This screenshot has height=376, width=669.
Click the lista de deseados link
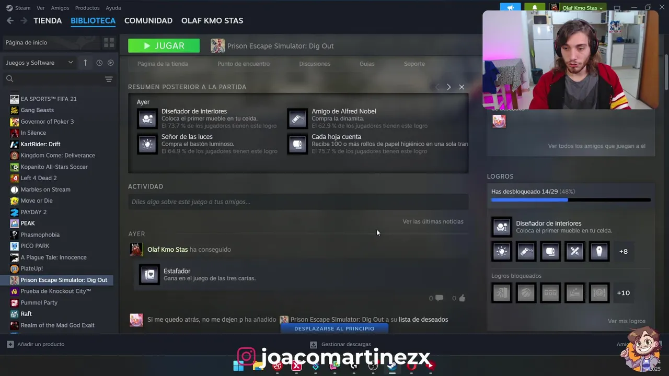click(423, 320)
